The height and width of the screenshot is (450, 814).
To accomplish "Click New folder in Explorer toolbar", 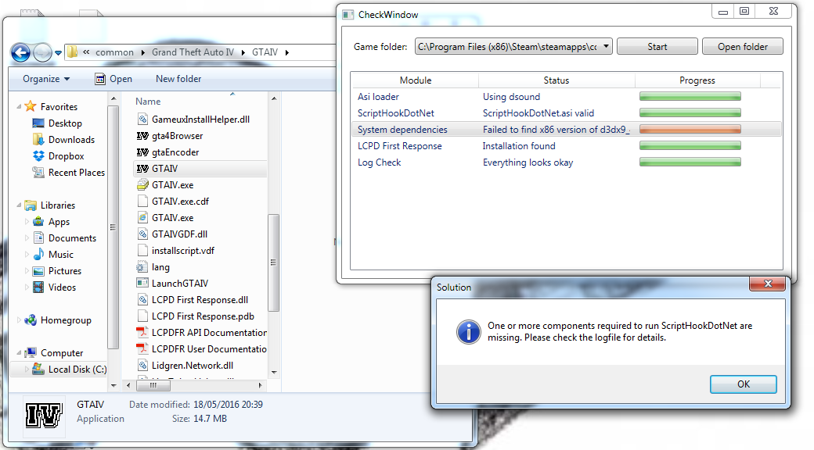I will click(x=178, y=79).
